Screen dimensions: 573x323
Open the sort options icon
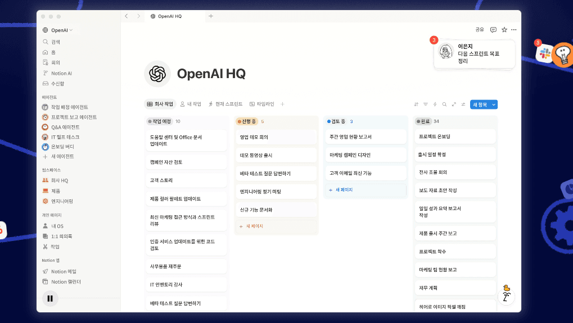pyautogui.click(x=416, y=104)
